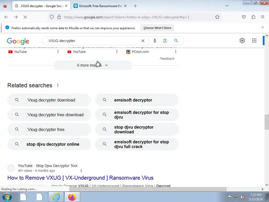Image resolution: width=269 pixels, height=202 pixels.
Task: Click the vertical scrollbar thumb
Action: [x=267, y=122]
